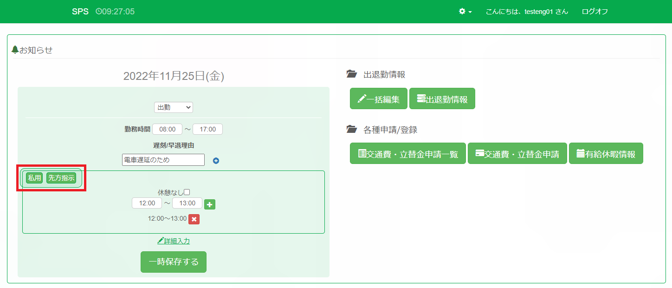Click ログオフ to log out
This screenshot has width=672, height=288.
(594, 12)
